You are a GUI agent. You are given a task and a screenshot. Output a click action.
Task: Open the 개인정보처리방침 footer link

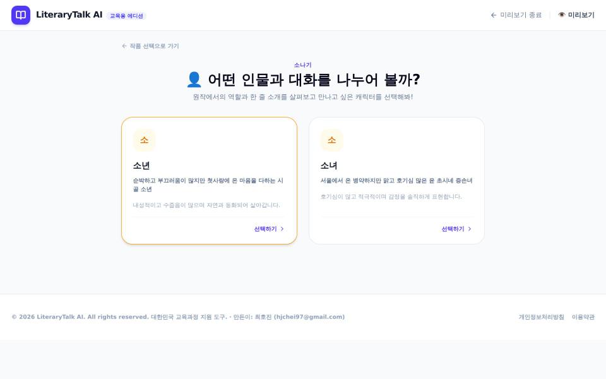[541, 317]
